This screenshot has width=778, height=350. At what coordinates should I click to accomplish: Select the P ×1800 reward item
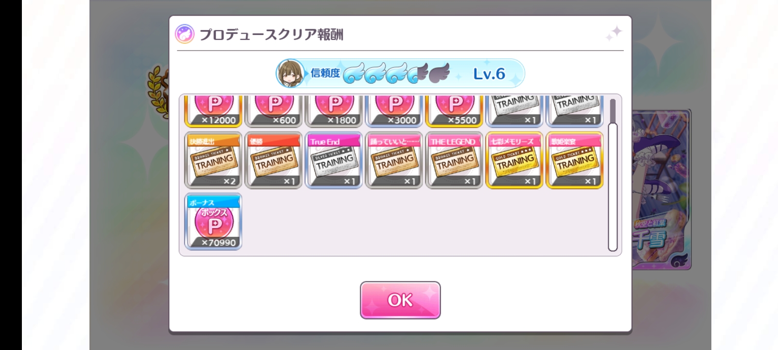[x=334, y=111]
